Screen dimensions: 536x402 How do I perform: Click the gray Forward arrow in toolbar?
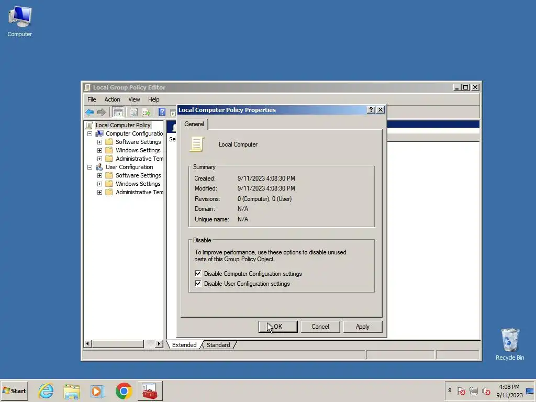point(102,112)
